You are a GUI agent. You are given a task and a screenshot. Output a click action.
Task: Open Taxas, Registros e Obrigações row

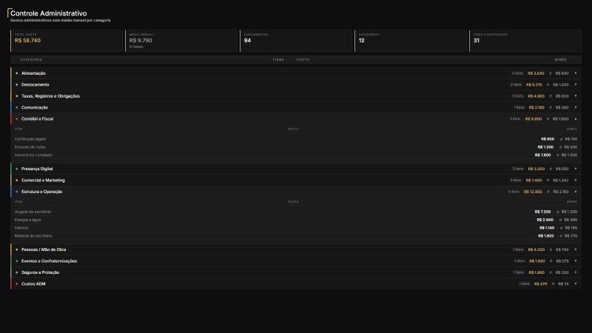click(296, 96)
